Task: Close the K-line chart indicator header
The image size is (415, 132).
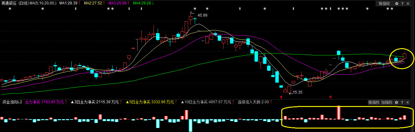Action: 407,3
